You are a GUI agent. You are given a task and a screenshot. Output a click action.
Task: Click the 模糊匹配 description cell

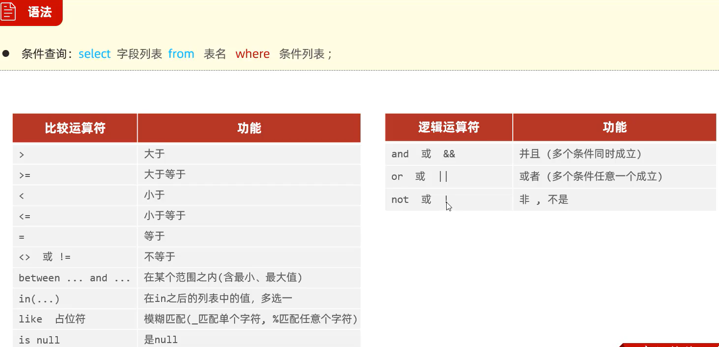tap(251, 319)
